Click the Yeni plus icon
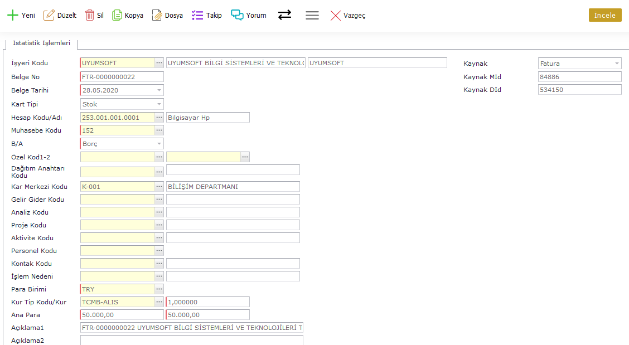629x345 pixels. pos(12,16)
